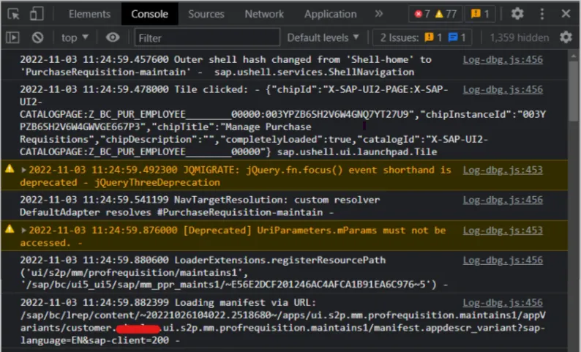The image size is (581, 352).
Task: Switch to the Elements tab
Action: 89,13
